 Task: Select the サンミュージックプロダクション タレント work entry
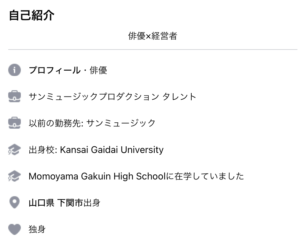[x=112, y=97]
